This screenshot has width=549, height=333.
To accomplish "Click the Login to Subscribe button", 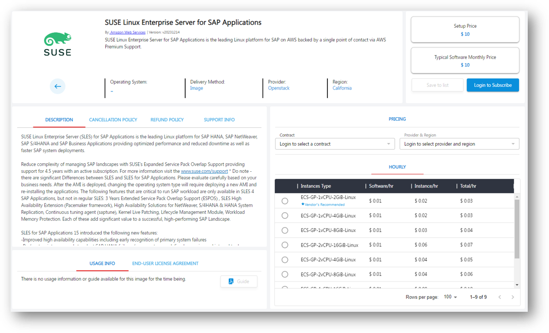I will pyautogui.click(x=492, y=85).
